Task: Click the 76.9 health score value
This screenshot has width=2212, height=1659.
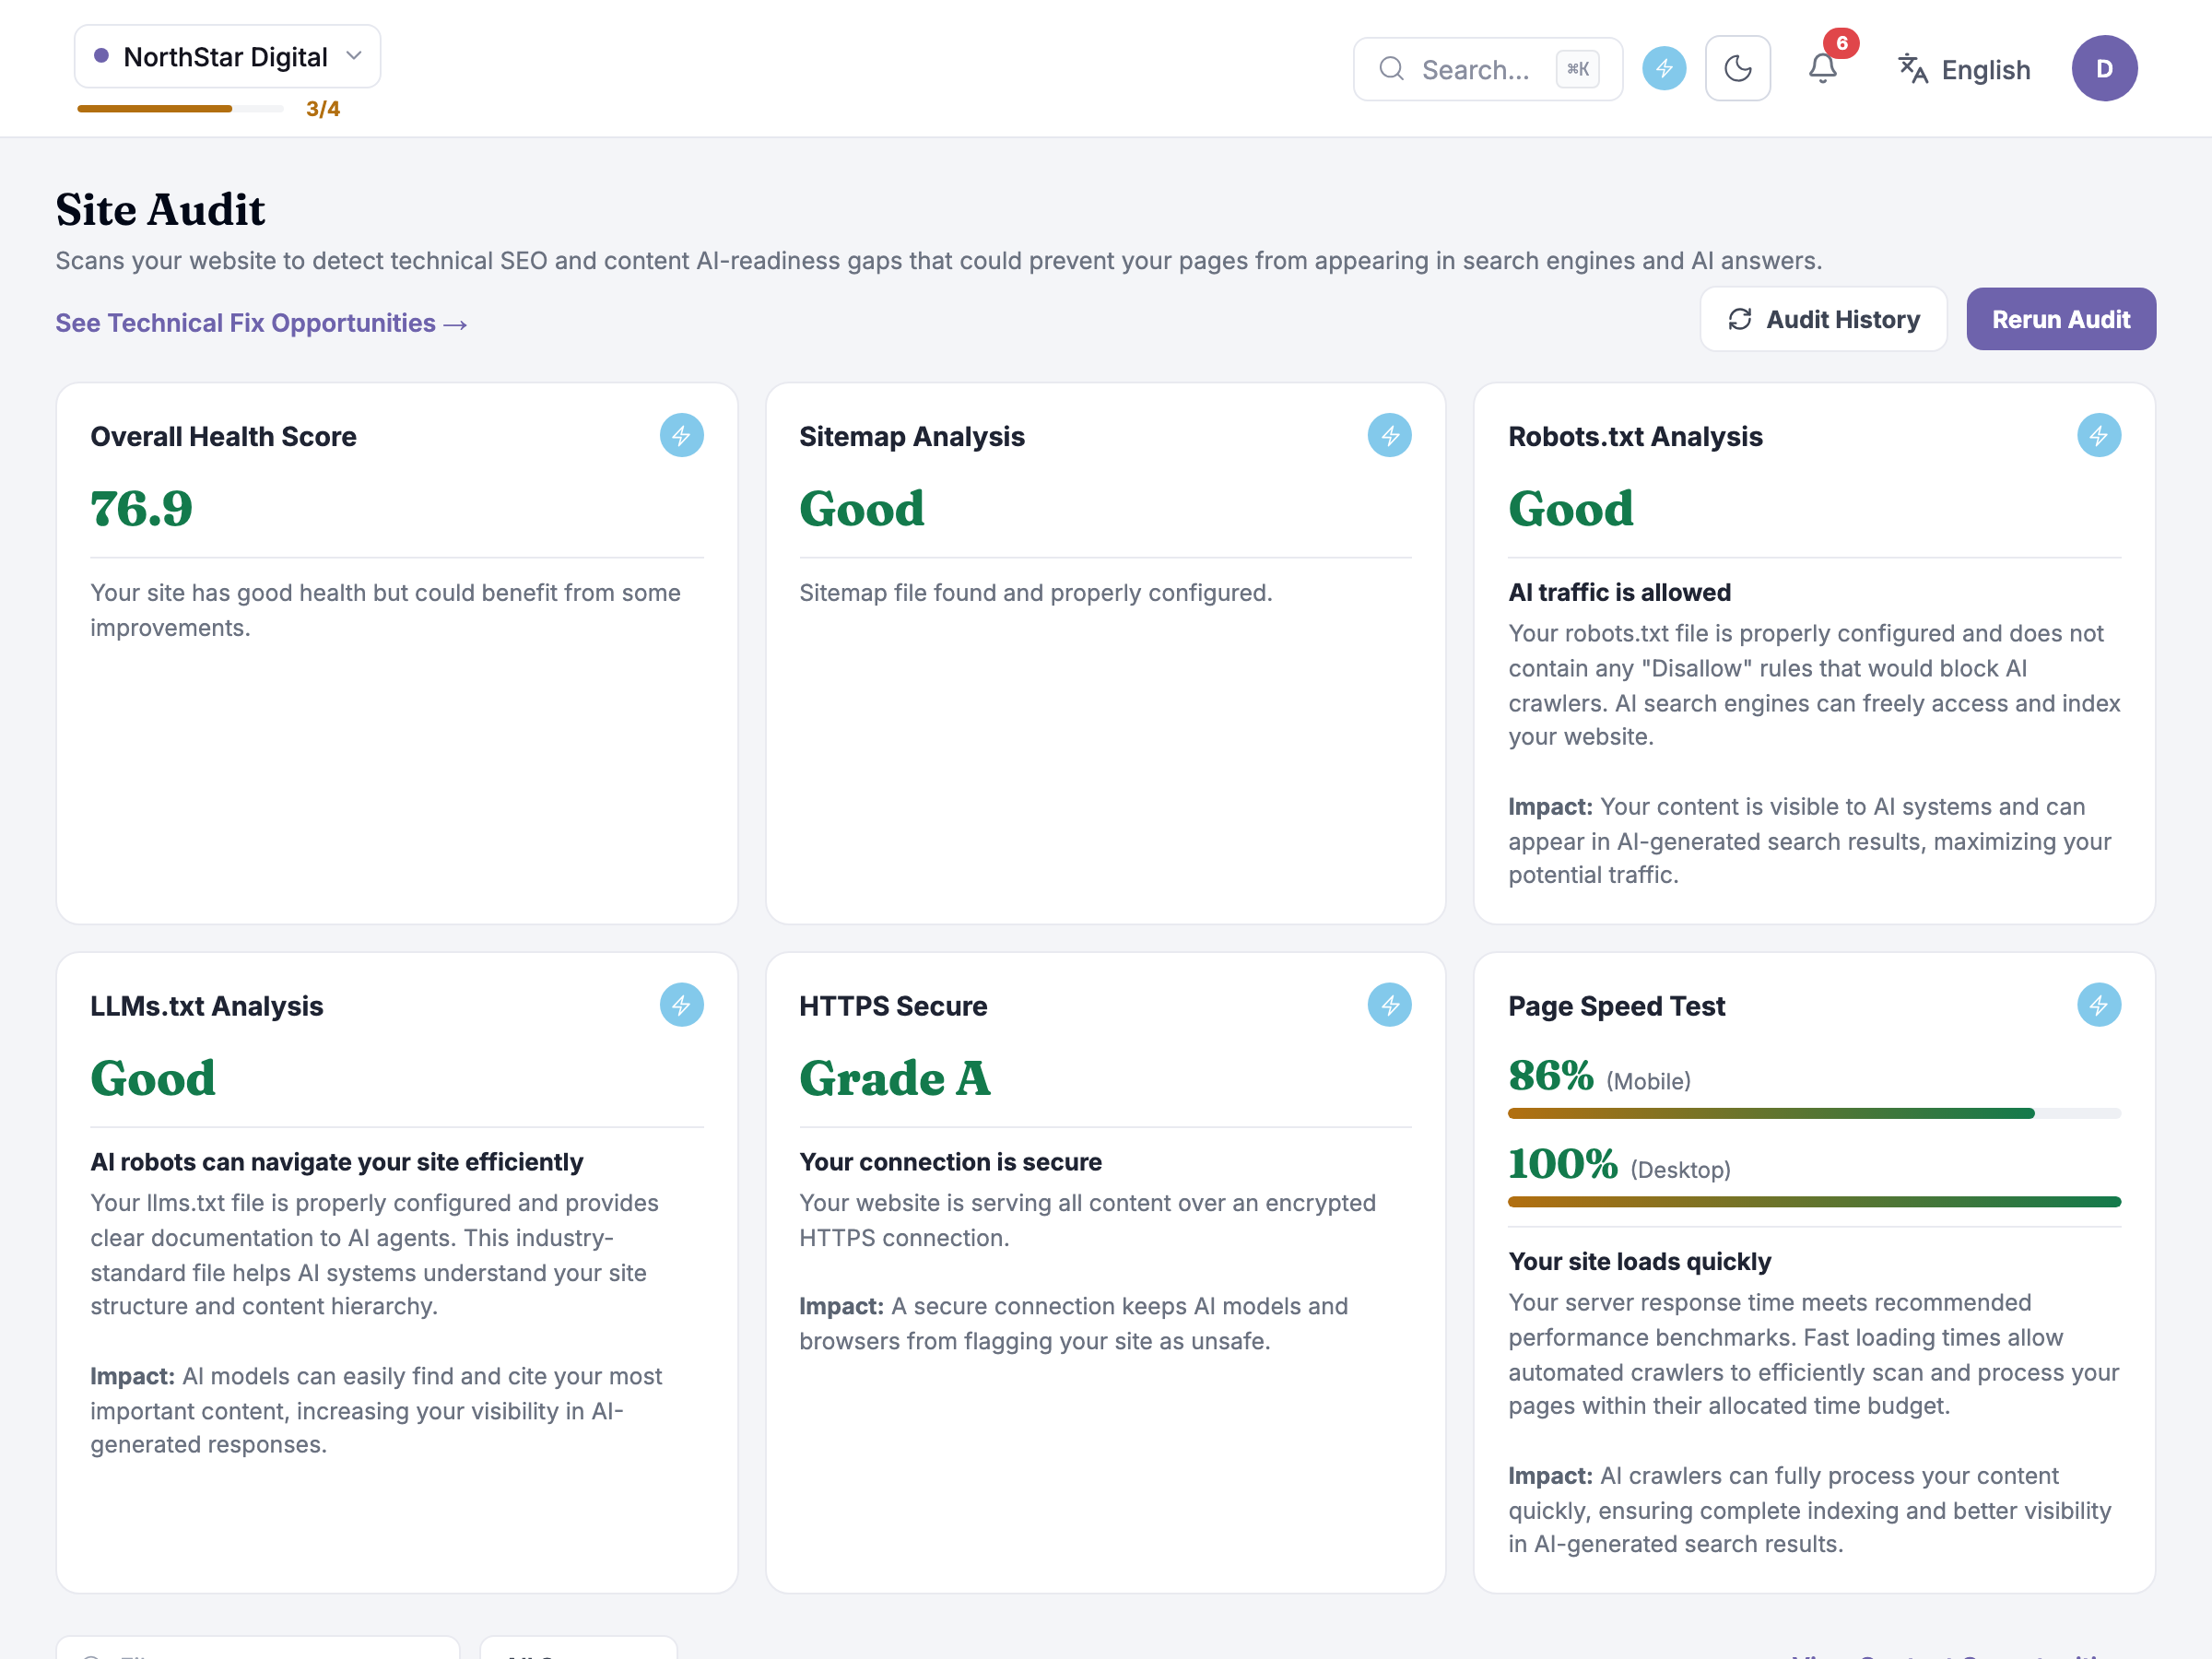Action: click(142, 509)
